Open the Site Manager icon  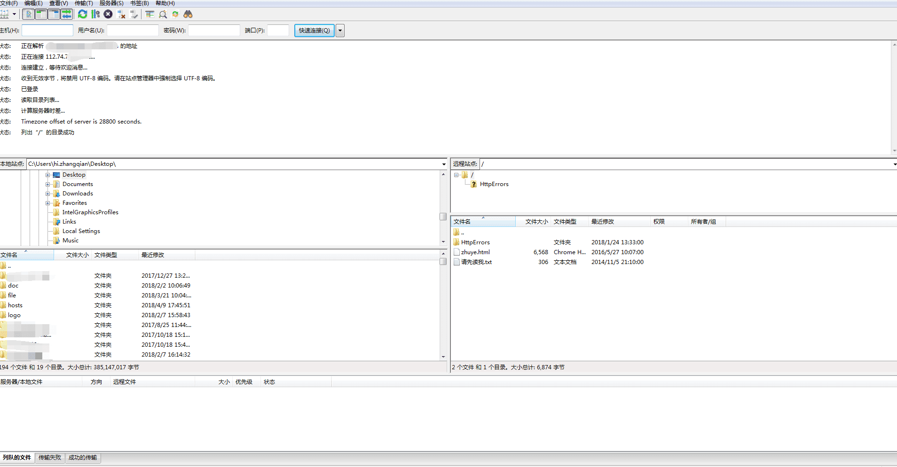point(4,14)
